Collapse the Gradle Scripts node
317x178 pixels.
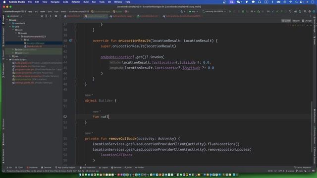(7, 59)
